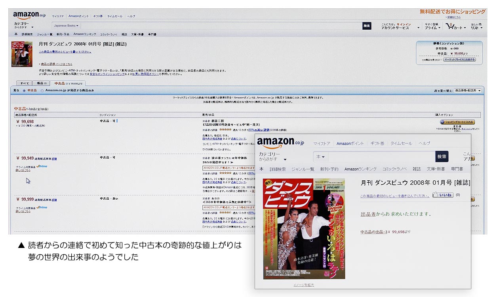Click the マーケットプレイスに出品する button

tap(459, 59)
